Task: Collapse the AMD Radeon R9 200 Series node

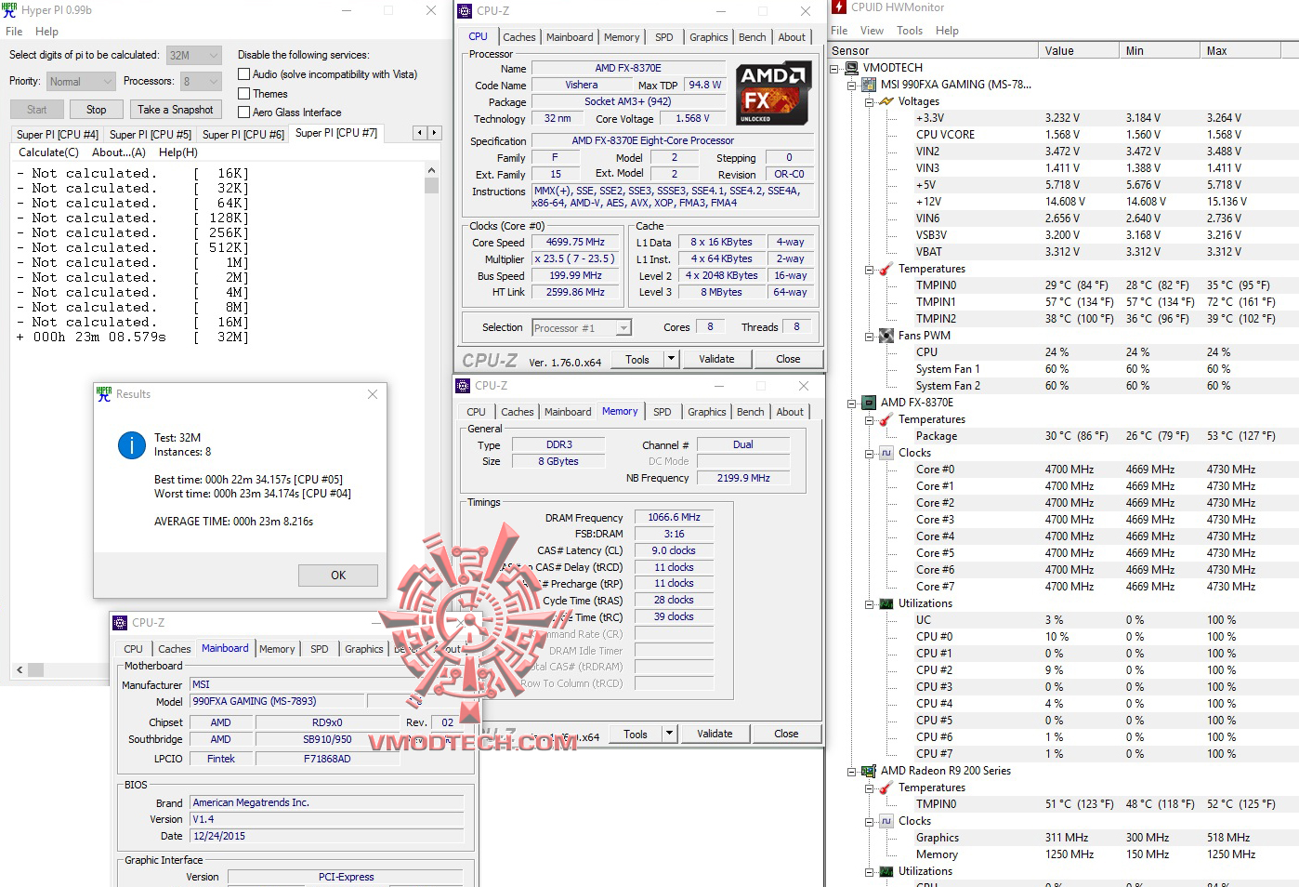Action: 852,771
